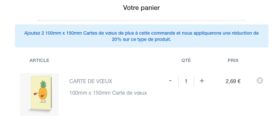Click the blue discount promotion banner

141,36
